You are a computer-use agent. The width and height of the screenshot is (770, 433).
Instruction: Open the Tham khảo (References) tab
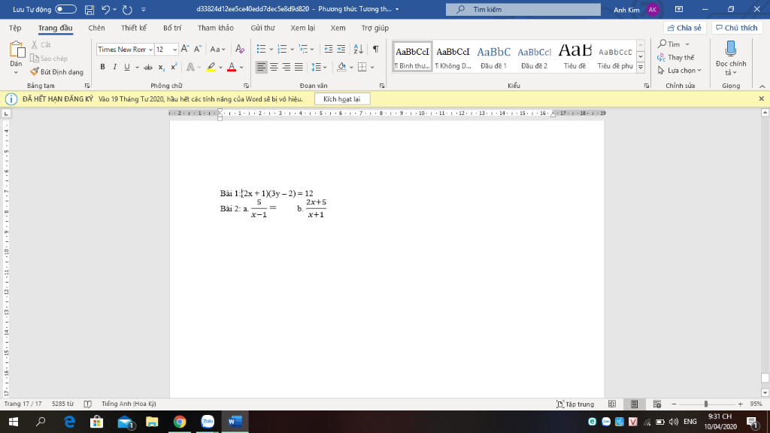[x=216, y=28]
